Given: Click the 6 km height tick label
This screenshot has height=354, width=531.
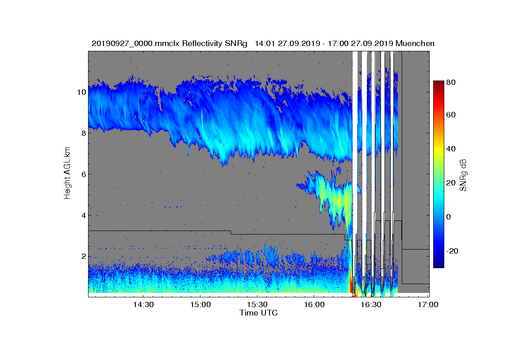Looking at the screenshot, I should coord(83,174).
